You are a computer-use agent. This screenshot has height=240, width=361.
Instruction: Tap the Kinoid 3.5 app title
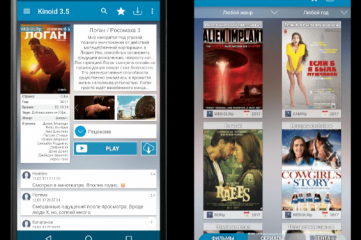coord(54,11)
